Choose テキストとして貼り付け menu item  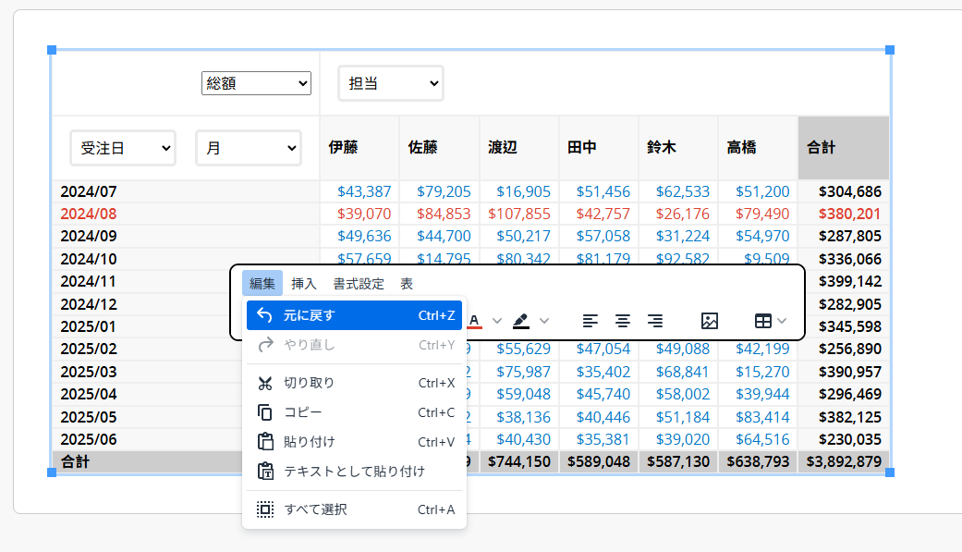[354, 471]
